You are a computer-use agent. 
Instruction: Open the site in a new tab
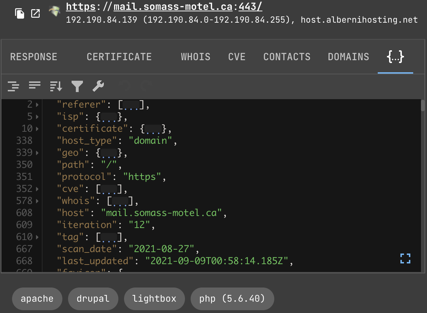tap(35, 13)
